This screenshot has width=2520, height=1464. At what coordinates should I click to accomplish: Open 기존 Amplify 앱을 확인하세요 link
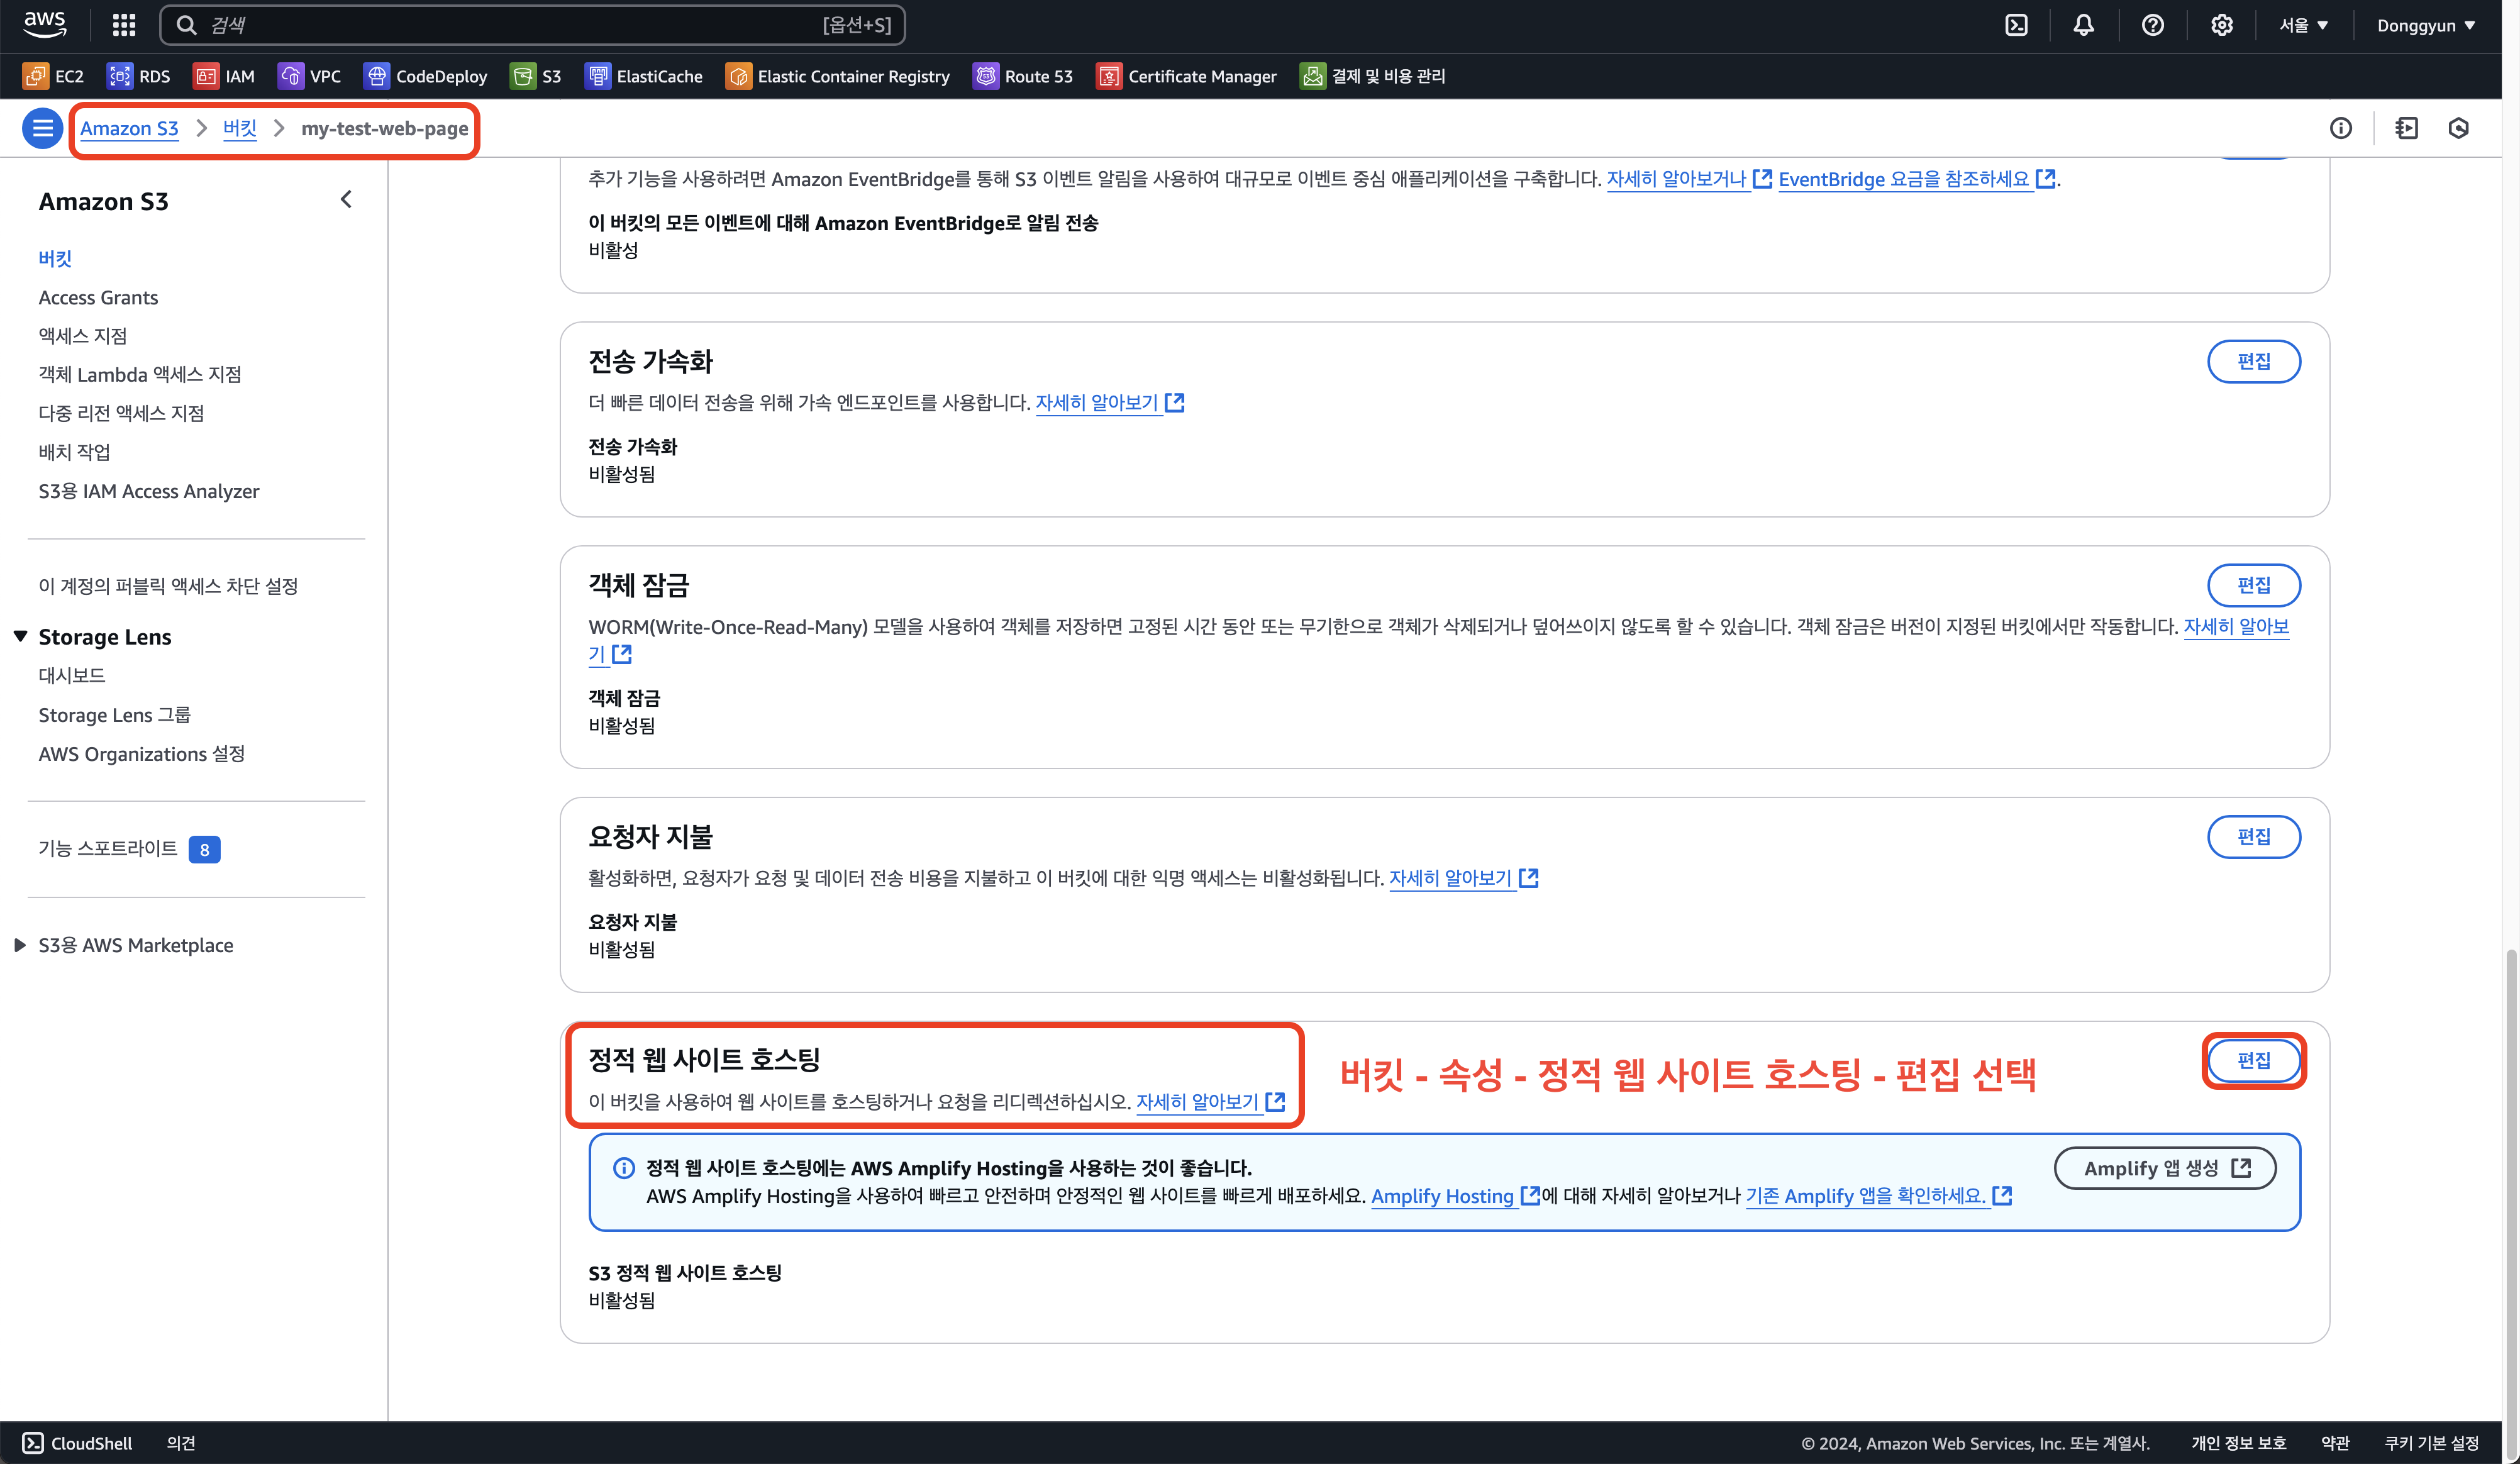pyautogui.click(x=1878, y=1196)
